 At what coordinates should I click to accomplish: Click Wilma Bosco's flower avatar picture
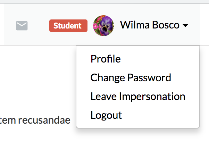click(x=103, y=25)
